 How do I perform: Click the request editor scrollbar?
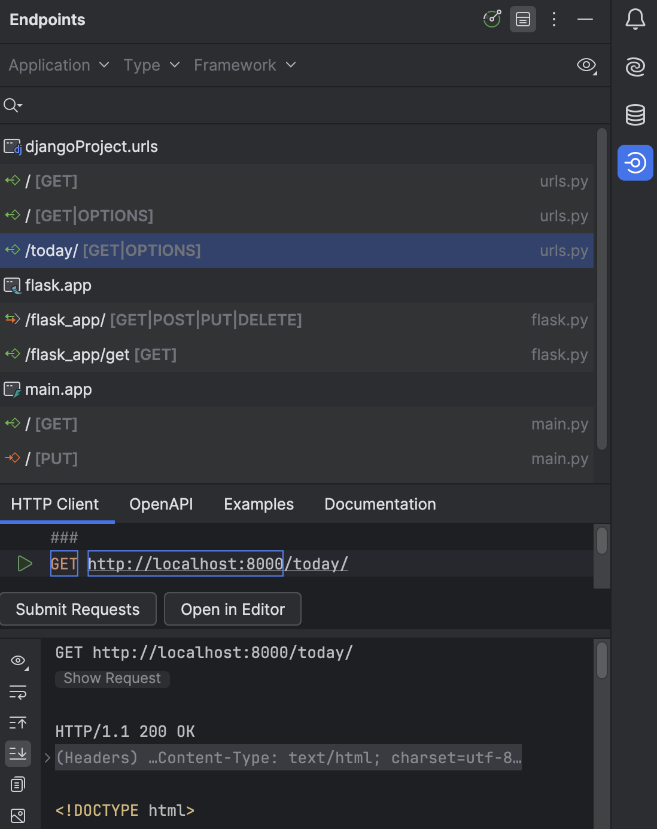(602, 540)
